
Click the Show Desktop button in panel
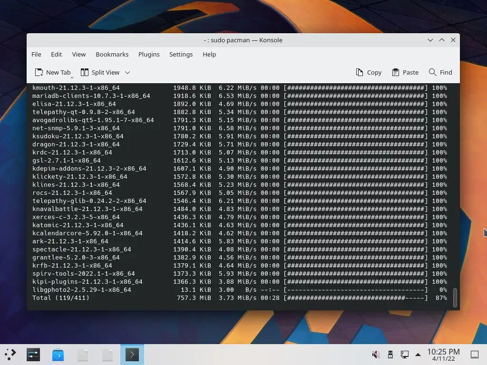coord(475,354)
